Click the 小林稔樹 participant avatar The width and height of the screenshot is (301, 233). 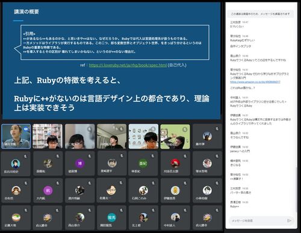[207, 190]
